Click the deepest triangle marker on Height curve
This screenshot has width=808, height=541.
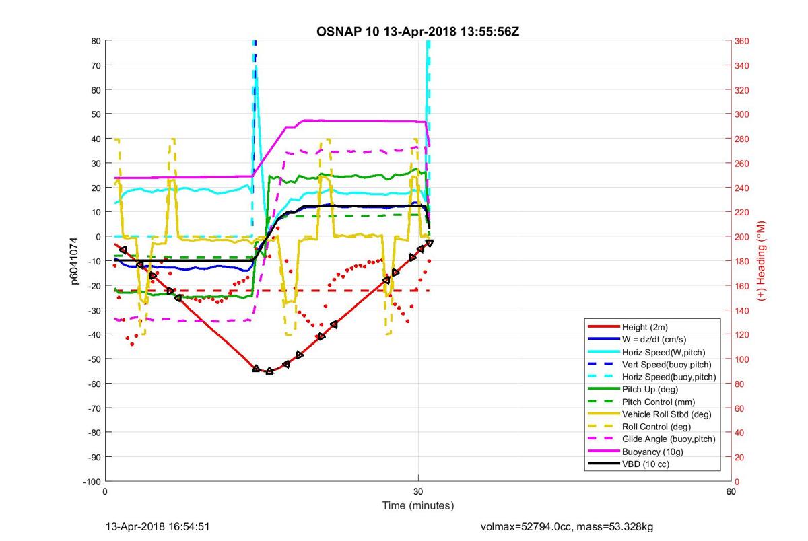pos(269,371)
